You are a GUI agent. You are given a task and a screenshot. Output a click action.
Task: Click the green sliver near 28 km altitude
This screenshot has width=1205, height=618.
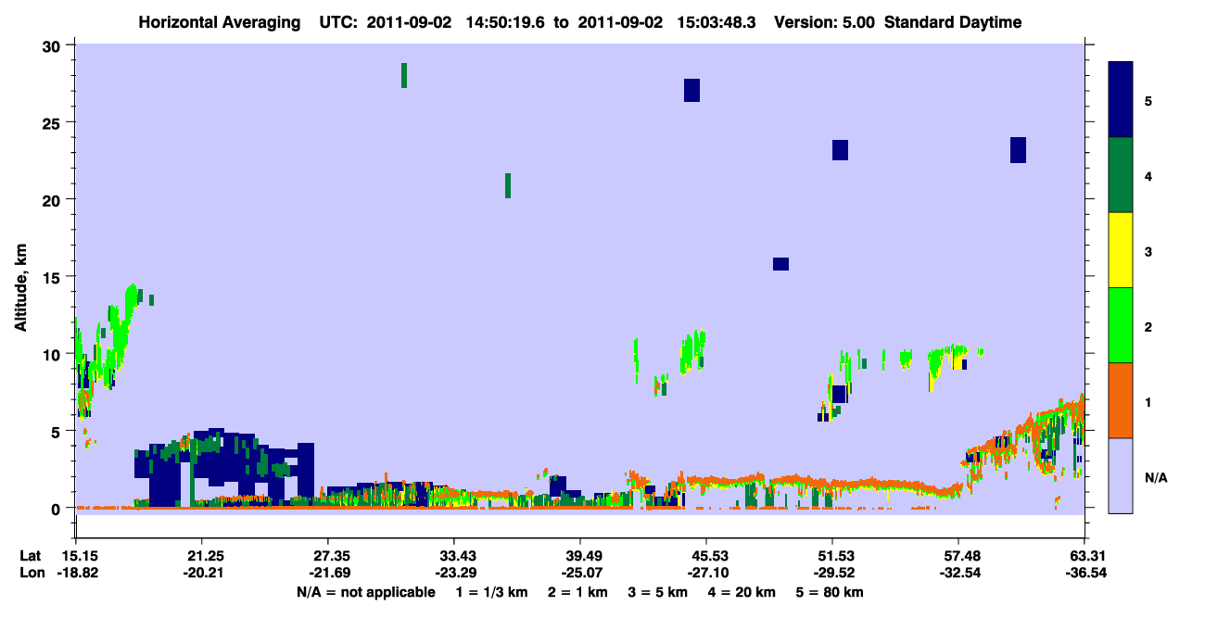(x=404, y=75)
